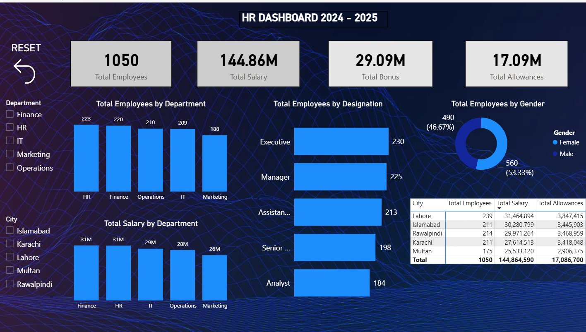Select the HR bar showing 223 employees
Viewport: 586px width, 332px height.
pyautogui.click(x=86, y=158)
